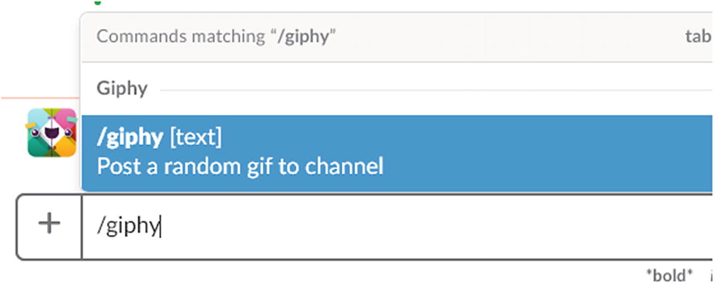715x284 pixels.
Task: Focus the message input box
Action: (394, 227)
